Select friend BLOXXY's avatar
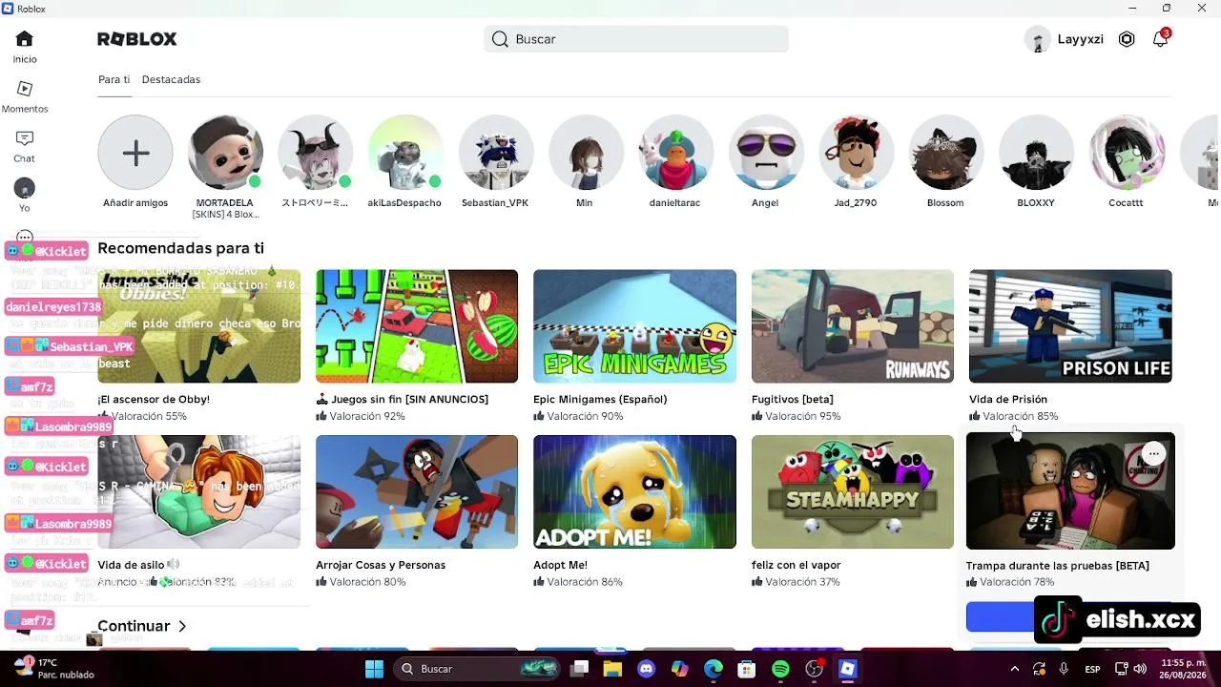 [1036, 153]
